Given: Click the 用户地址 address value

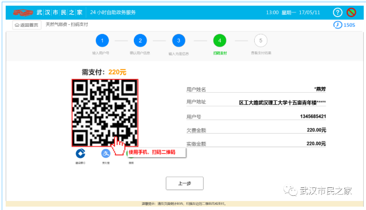Looking at the screenshot, I should (283, 102).
